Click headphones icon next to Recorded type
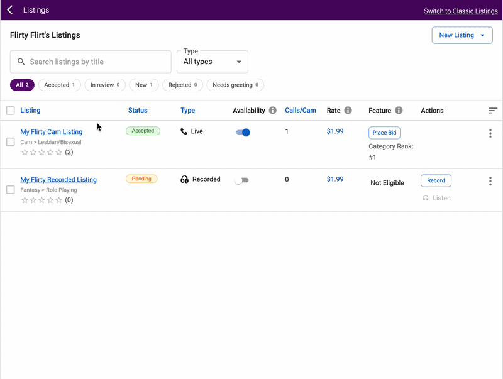The width and height of the screenshot is (503, 379). (184, 179)
